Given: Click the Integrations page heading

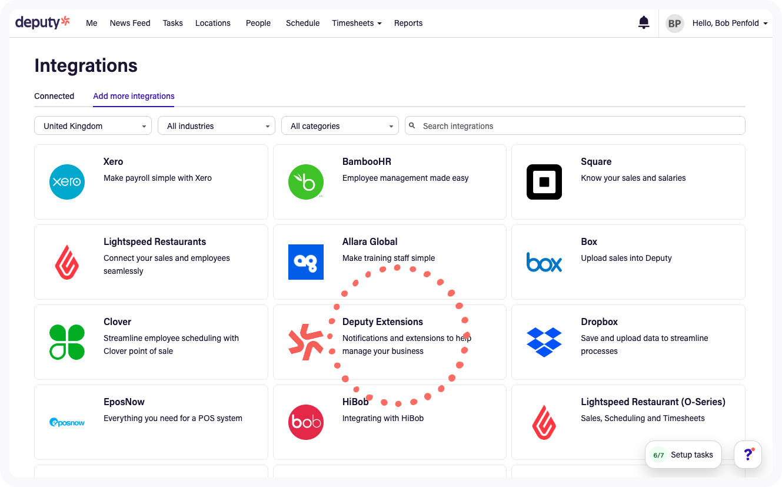Looking at the screenshot, I should point(86,65).
